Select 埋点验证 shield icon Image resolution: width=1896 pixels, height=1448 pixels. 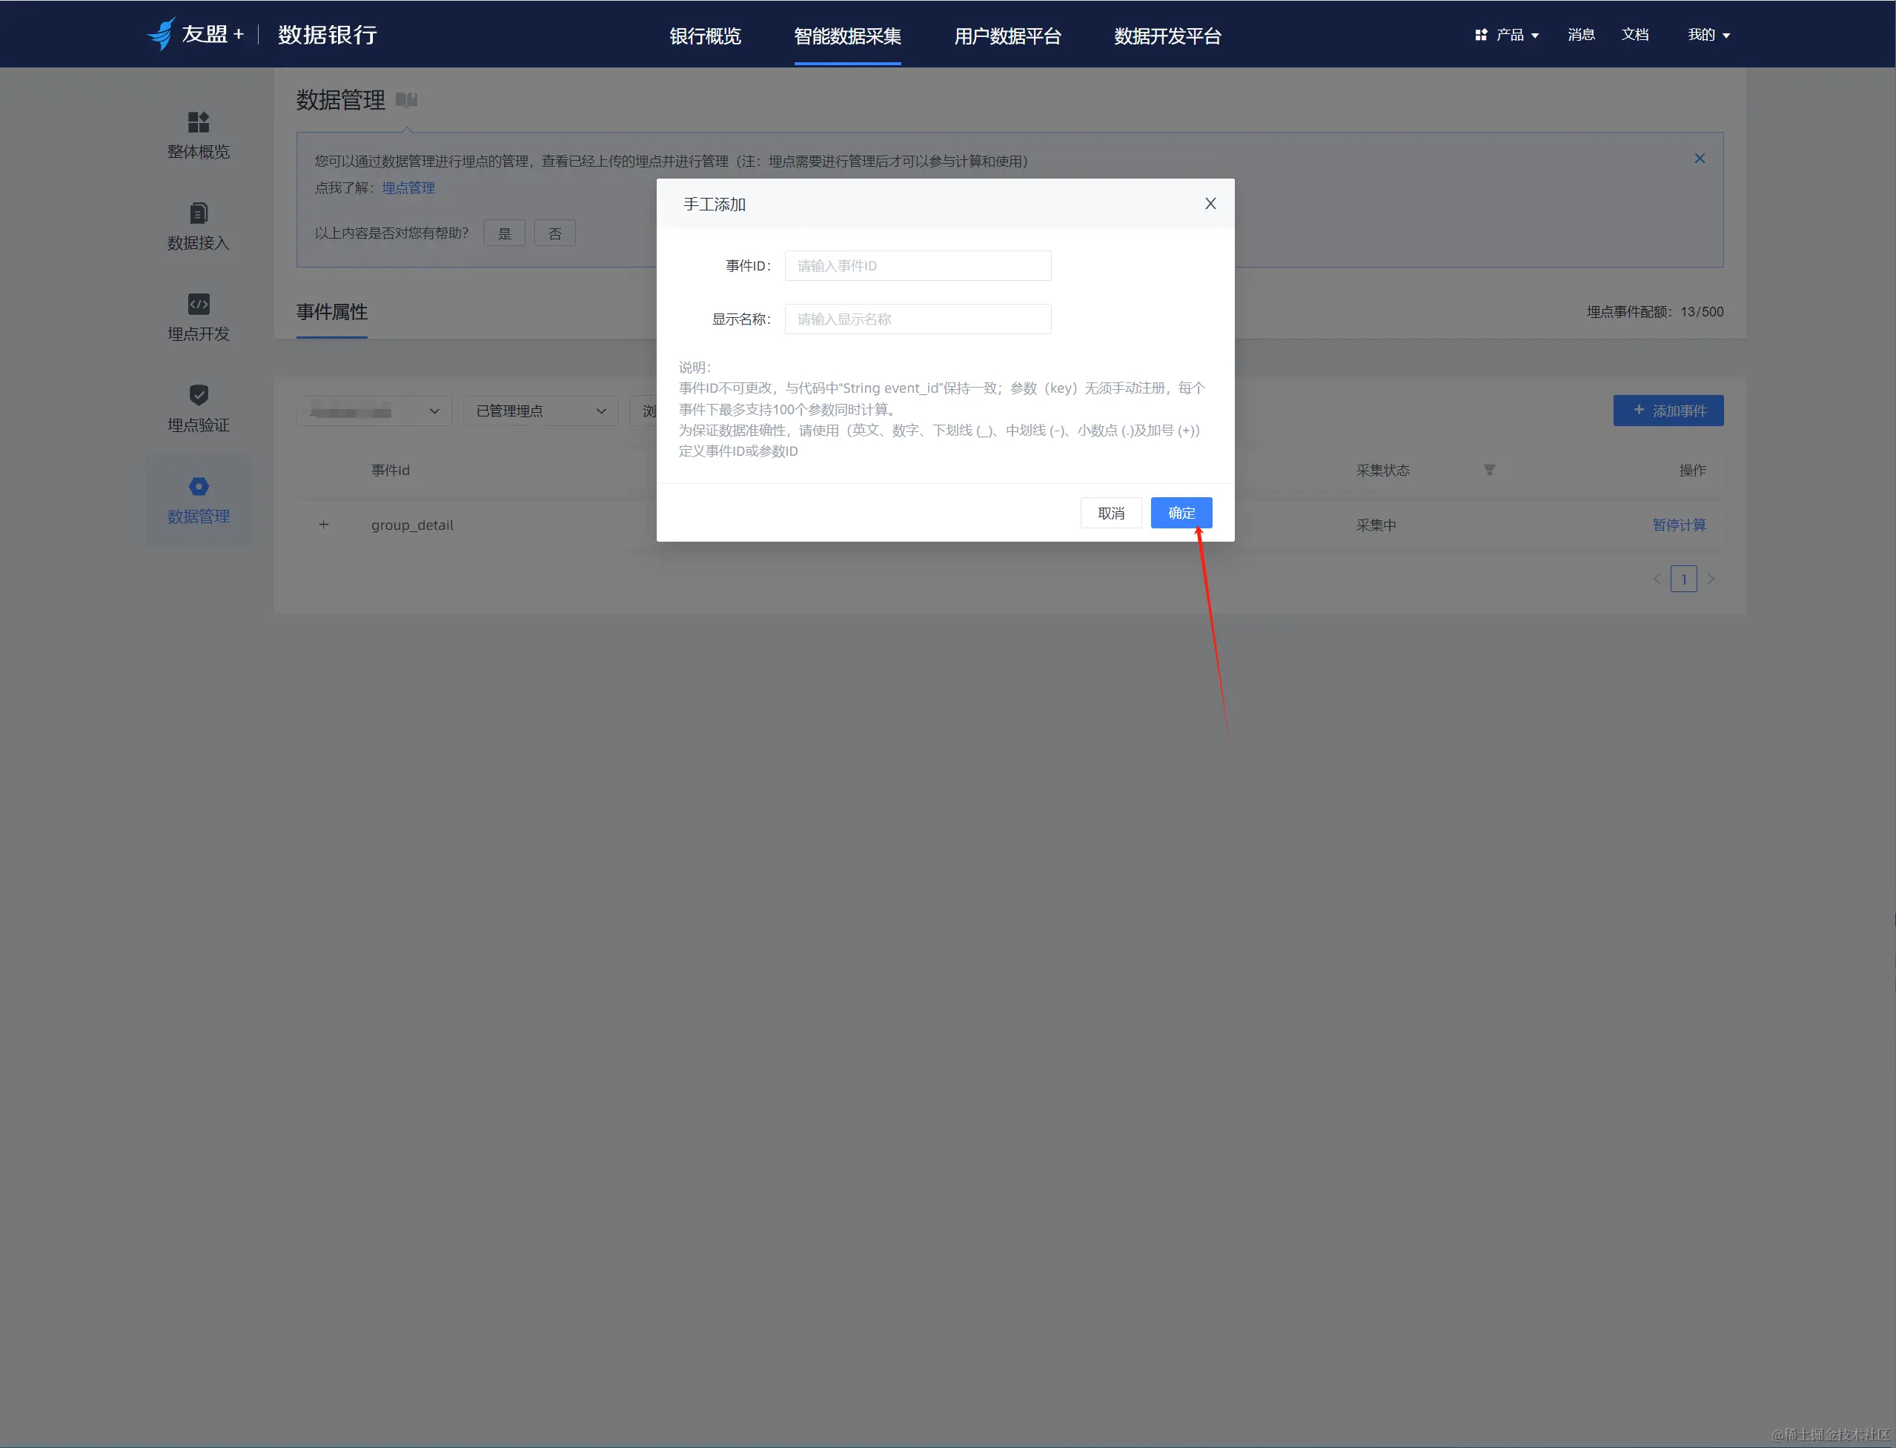[199, 395]
